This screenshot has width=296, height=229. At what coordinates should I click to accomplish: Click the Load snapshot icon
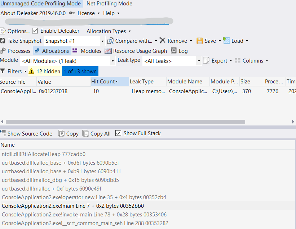click(226, 41)
